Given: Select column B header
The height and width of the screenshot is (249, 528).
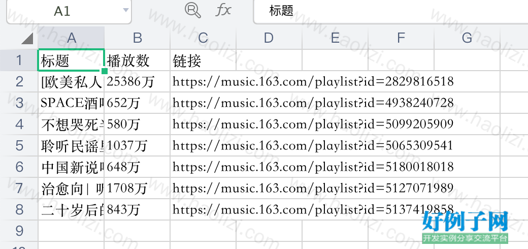Looking at the screenshot, I should (137, 38).
